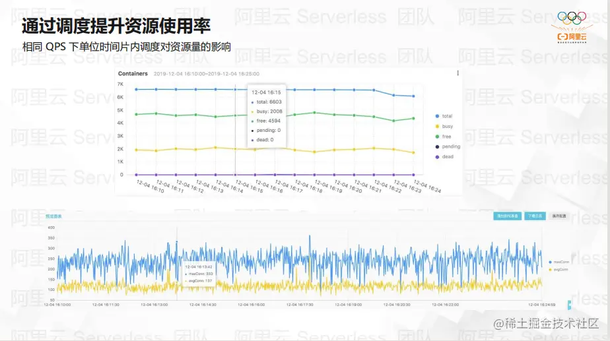
Task: Click the orange 阿里云 logo
Action: (x=572, y=36)
